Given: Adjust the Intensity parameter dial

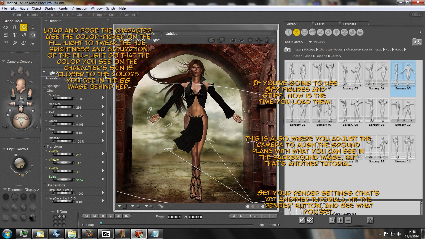Looking at the screenshot, I should point(63,141).
